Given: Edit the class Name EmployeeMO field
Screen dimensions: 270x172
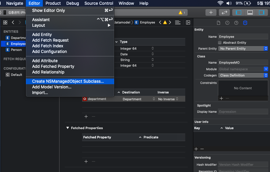Looking at the screenshot, I should tap(243, 62).
